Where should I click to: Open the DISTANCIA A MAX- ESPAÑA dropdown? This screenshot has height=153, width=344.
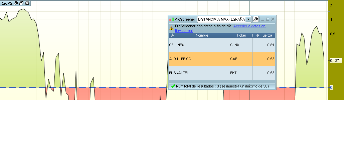tap(248, 19)
